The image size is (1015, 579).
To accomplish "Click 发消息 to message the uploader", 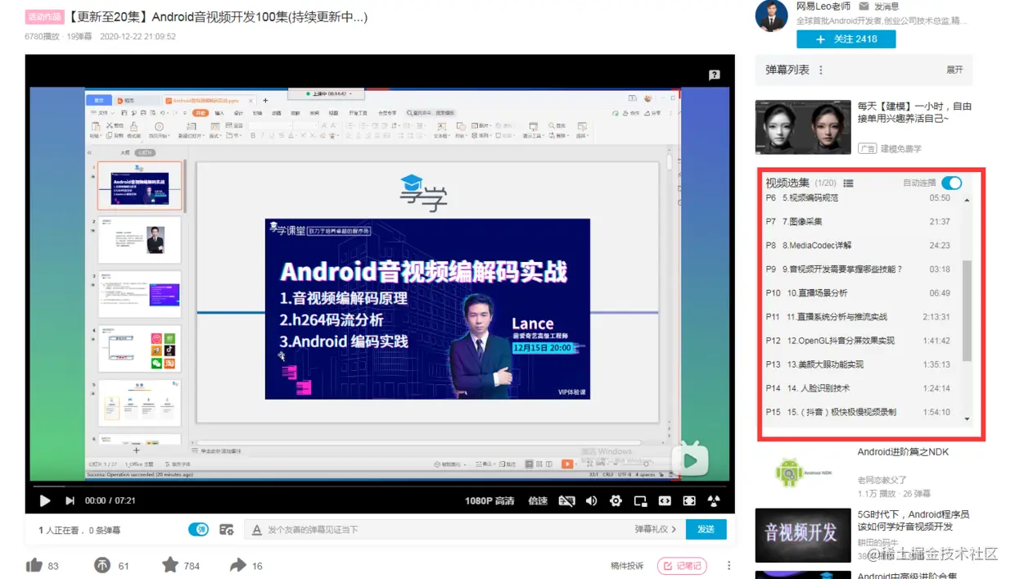I will [x=886, y=7].
